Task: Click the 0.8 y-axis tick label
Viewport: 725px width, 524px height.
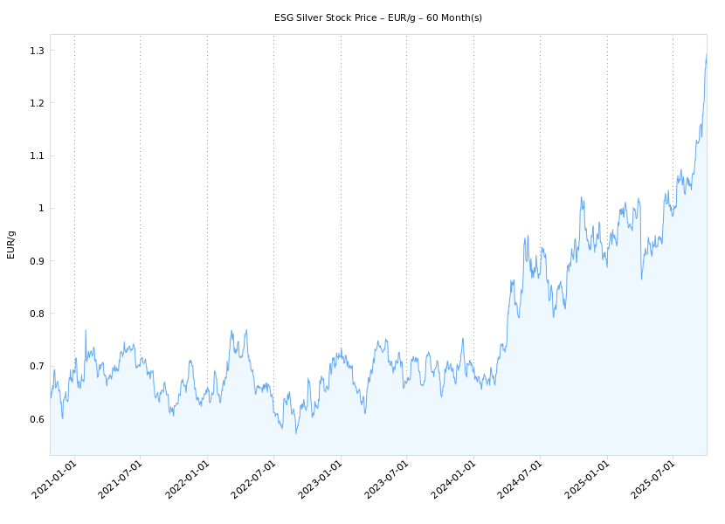Action: (x=35, y=314)
